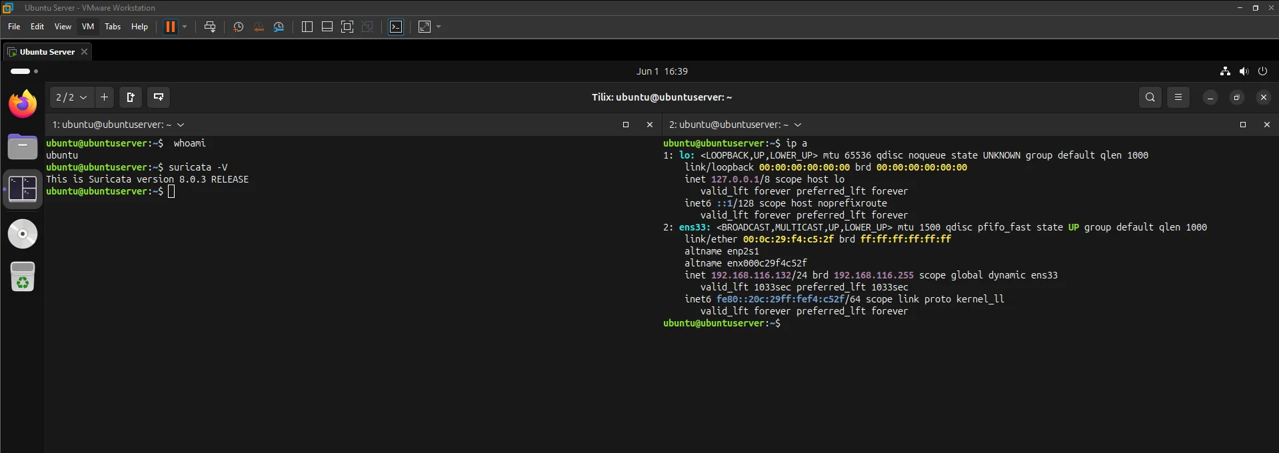1279x453 pixels.
Task: Click the IP address 192.168.116.132
Action: point(751,275)
